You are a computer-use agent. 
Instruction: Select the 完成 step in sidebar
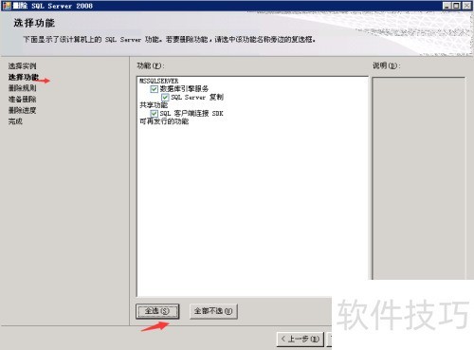coord(15,121)
